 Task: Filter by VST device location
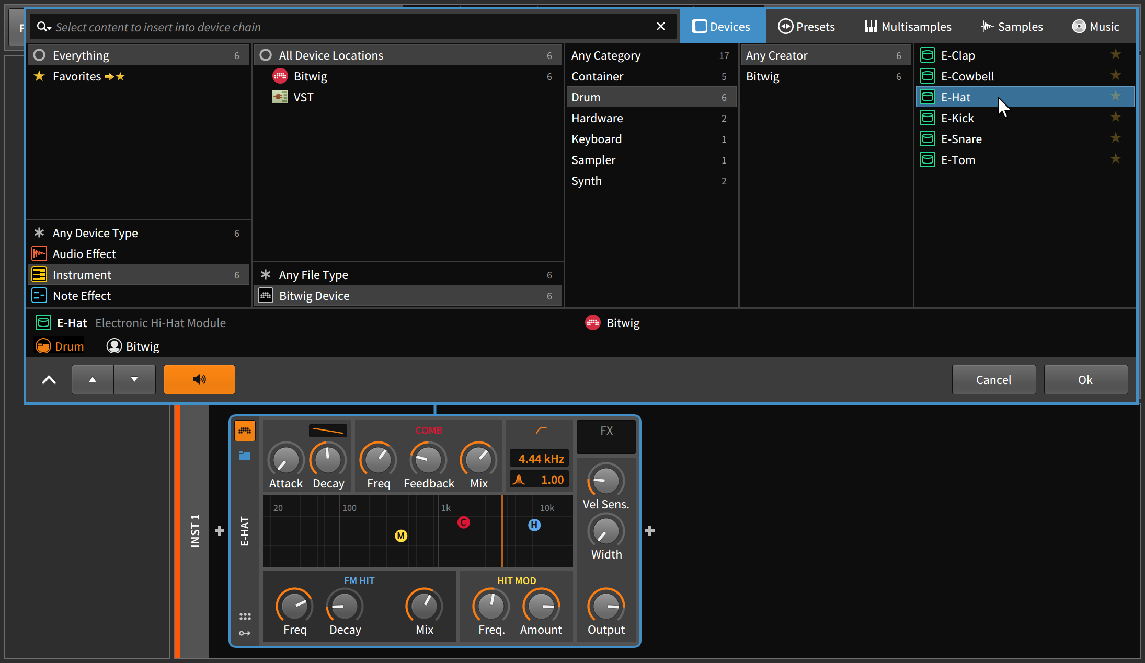pos(408,97)
